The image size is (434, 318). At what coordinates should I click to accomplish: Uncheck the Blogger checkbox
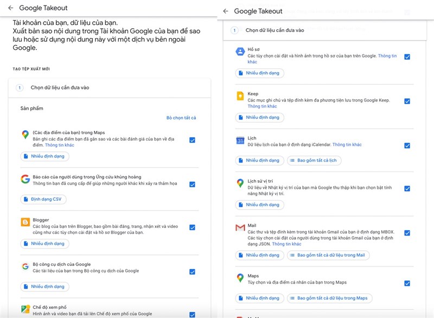[x=192, y=227]
